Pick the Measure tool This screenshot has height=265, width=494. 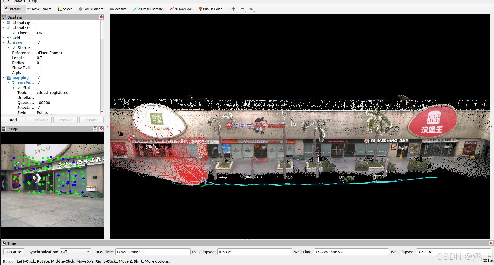coord(118,9)
